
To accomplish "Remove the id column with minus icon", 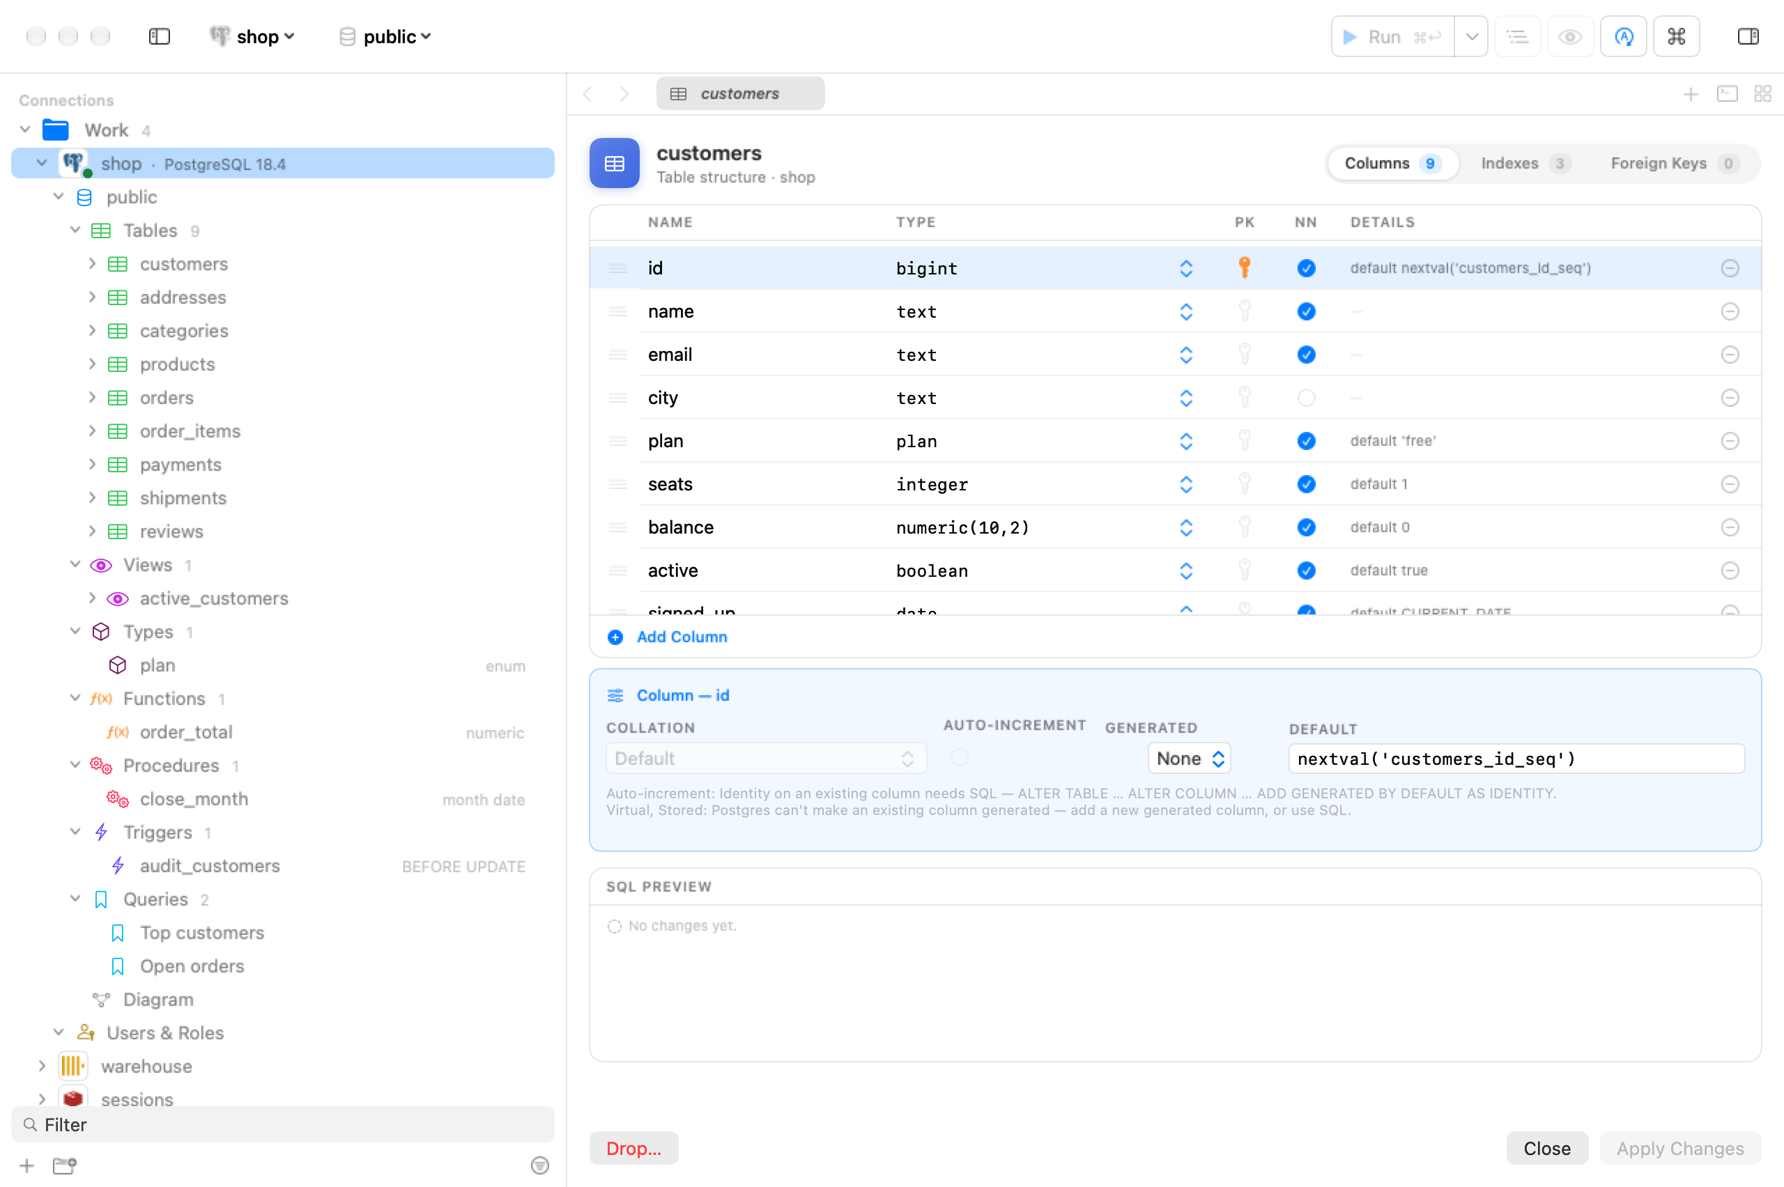I will point(1730,268).
